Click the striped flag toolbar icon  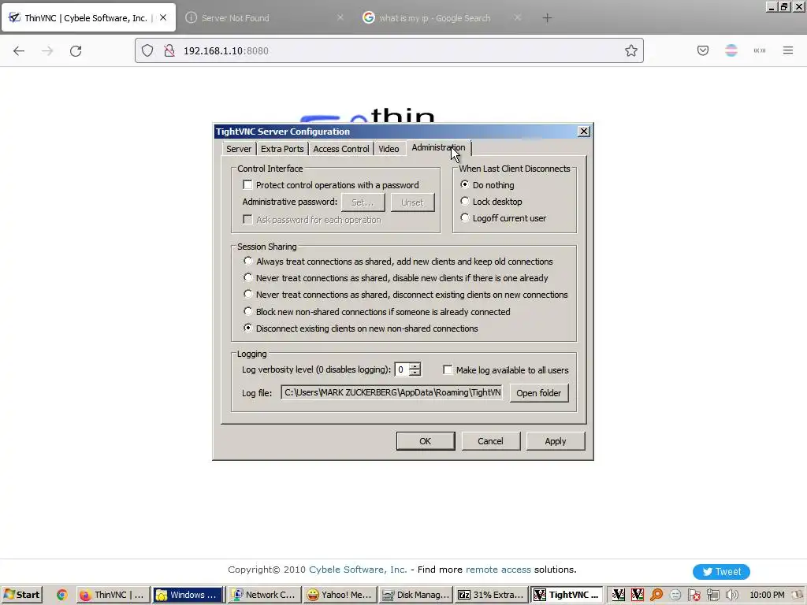[731, 50]
